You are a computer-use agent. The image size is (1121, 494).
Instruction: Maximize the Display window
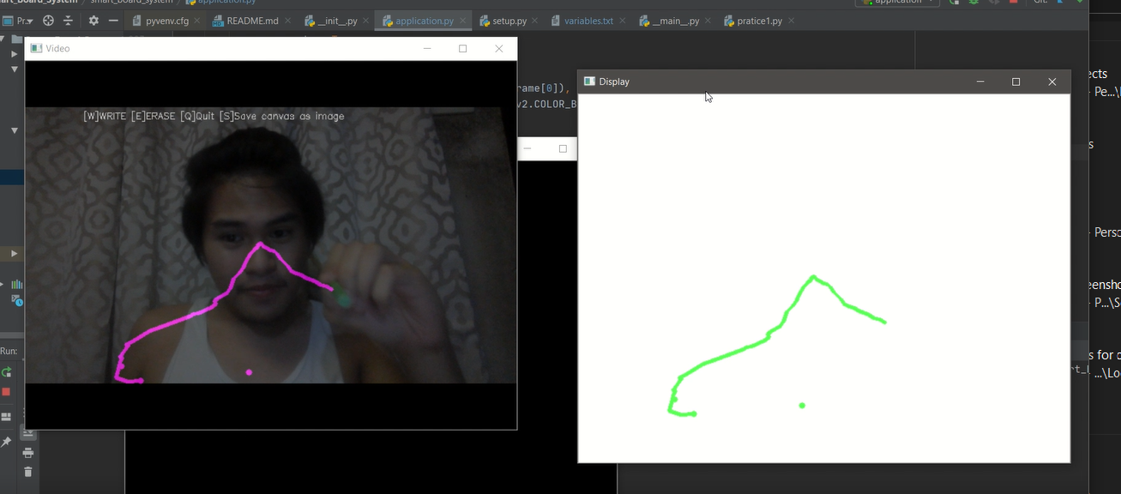1016,81
